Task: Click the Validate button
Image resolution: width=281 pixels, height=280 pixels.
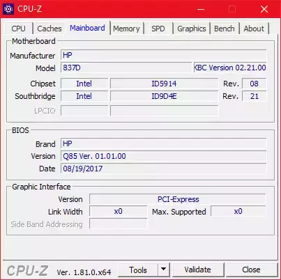Action: pos(198,270)
